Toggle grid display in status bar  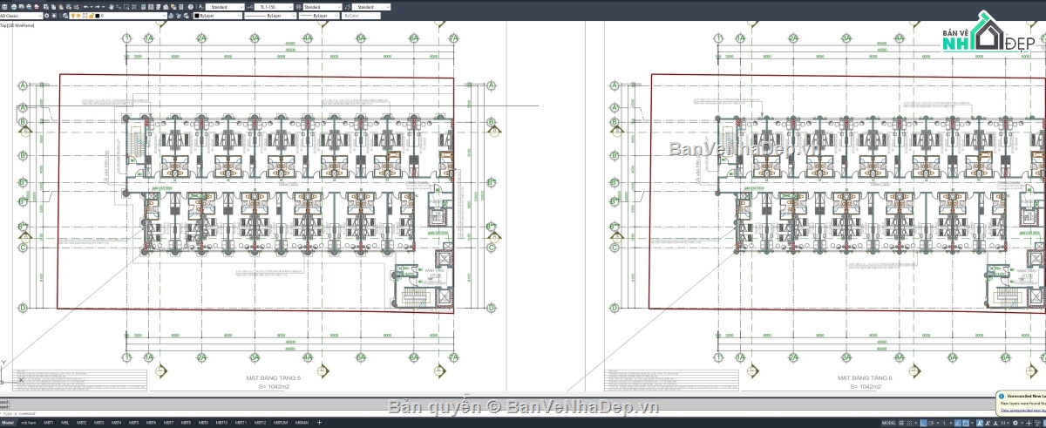point(901,423)
